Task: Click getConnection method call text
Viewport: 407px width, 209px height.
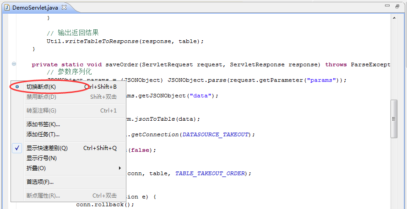Action: [x=155, y=134]
